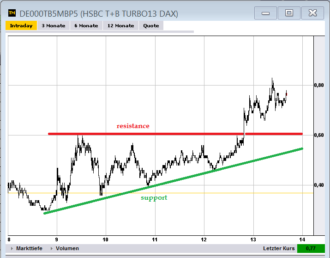Click the red resistance label
The height and width of the screenshot is (258, 330).
click(x=133, y=126)
